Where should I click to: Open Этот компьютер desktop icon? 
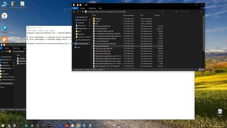click(x=4, y=5)
